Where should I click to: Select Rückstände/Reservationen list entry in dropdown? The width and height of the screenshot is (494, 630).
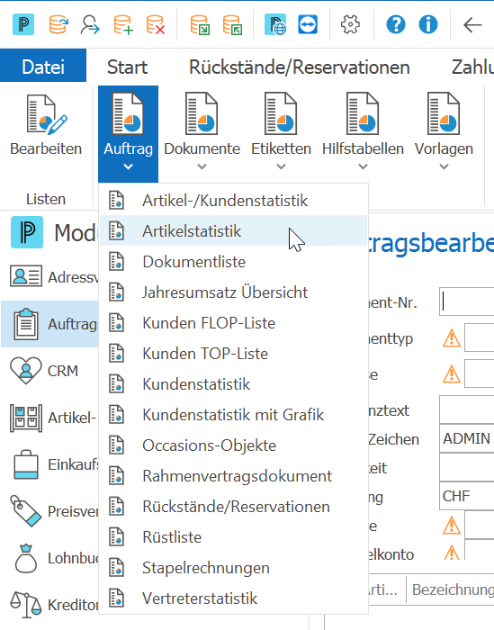coord(233,506)
